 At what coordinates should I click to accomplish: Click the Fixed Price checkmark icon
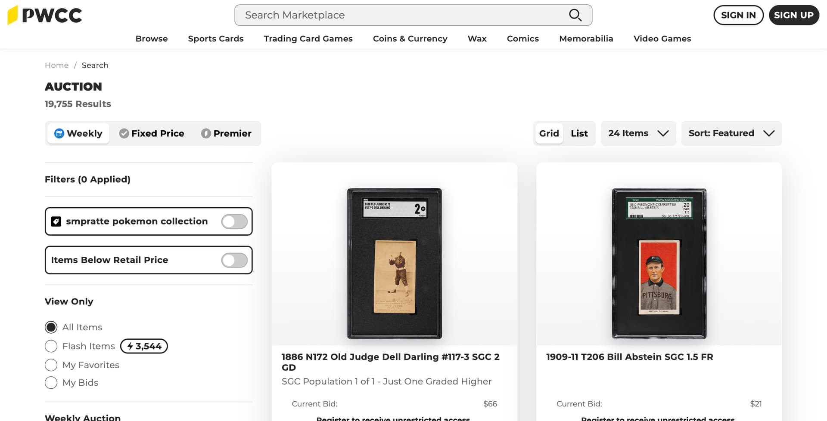124,133
